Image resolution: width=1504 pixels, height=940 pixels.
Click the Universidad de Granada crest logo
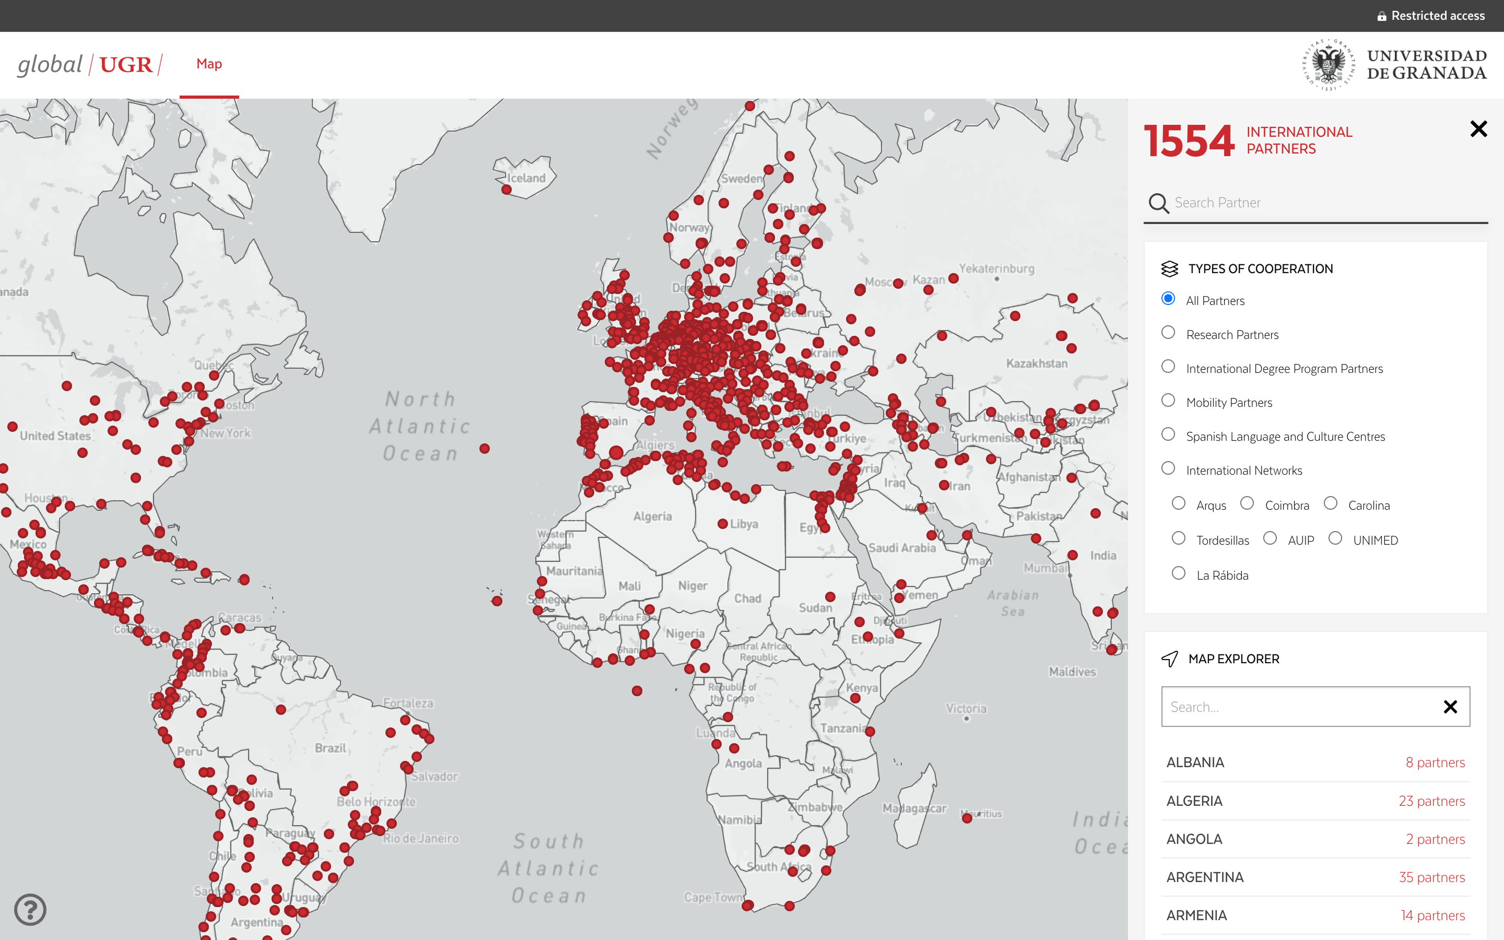tap(1328, 65)
